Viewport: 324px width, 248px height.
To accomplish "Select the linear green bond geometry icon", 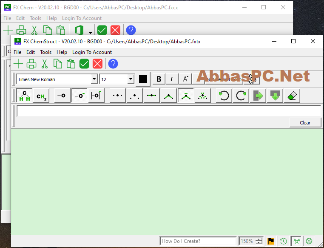I will coord(151,96).
